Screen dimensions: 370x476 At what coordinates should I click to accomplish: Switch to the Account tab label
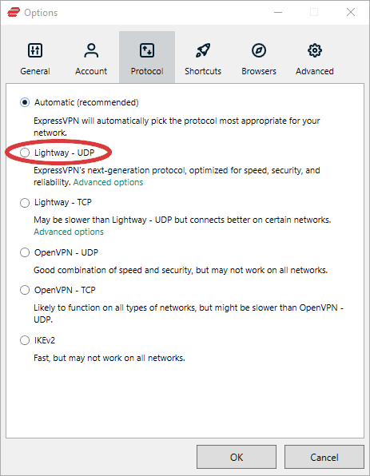91,71
